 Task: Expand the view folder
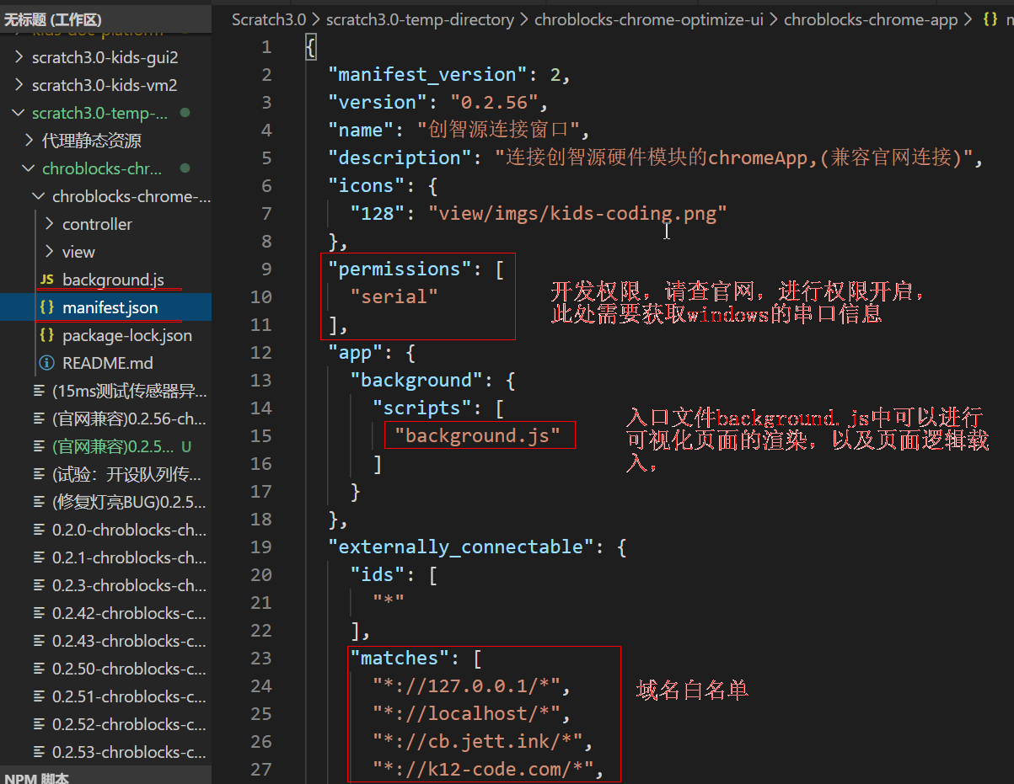pos(51,251)
